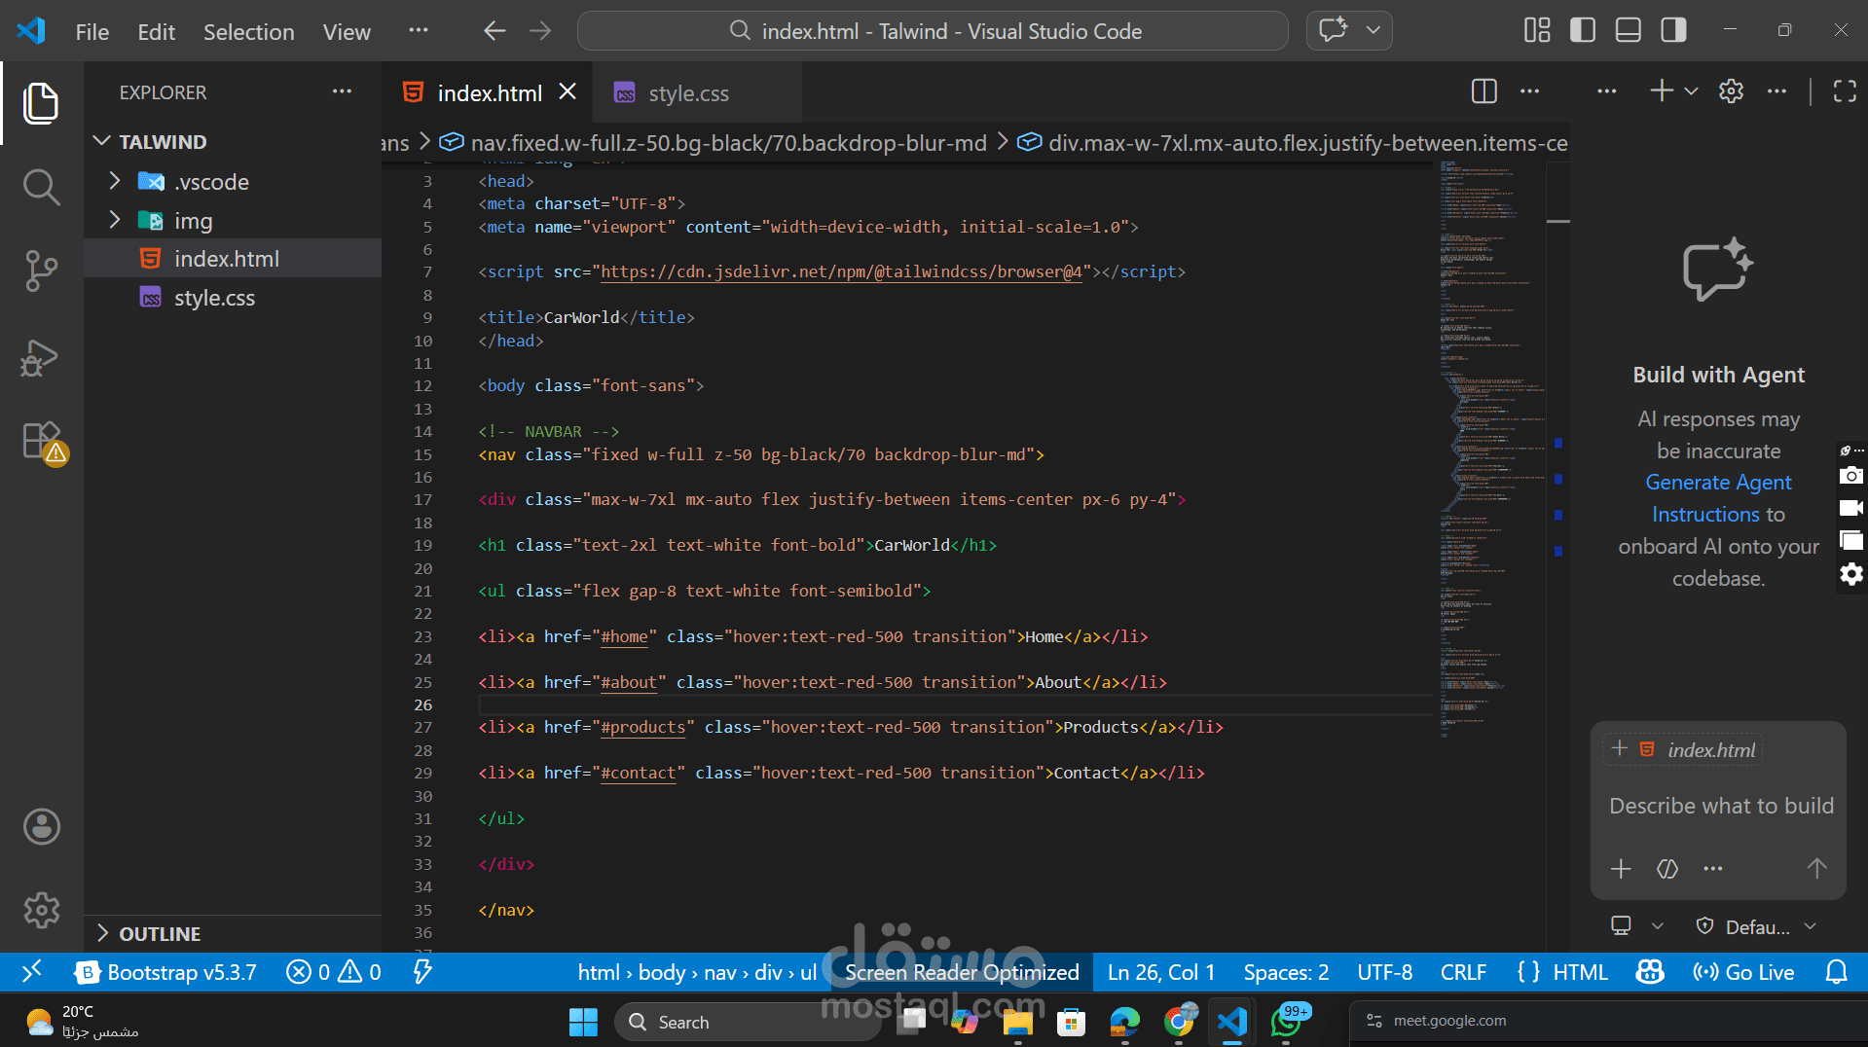Toggle the bottom panel

1629,30
